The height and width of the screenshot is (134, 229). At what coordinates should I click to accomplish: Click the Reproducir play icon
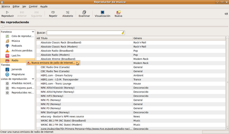(x=8, y=13)
